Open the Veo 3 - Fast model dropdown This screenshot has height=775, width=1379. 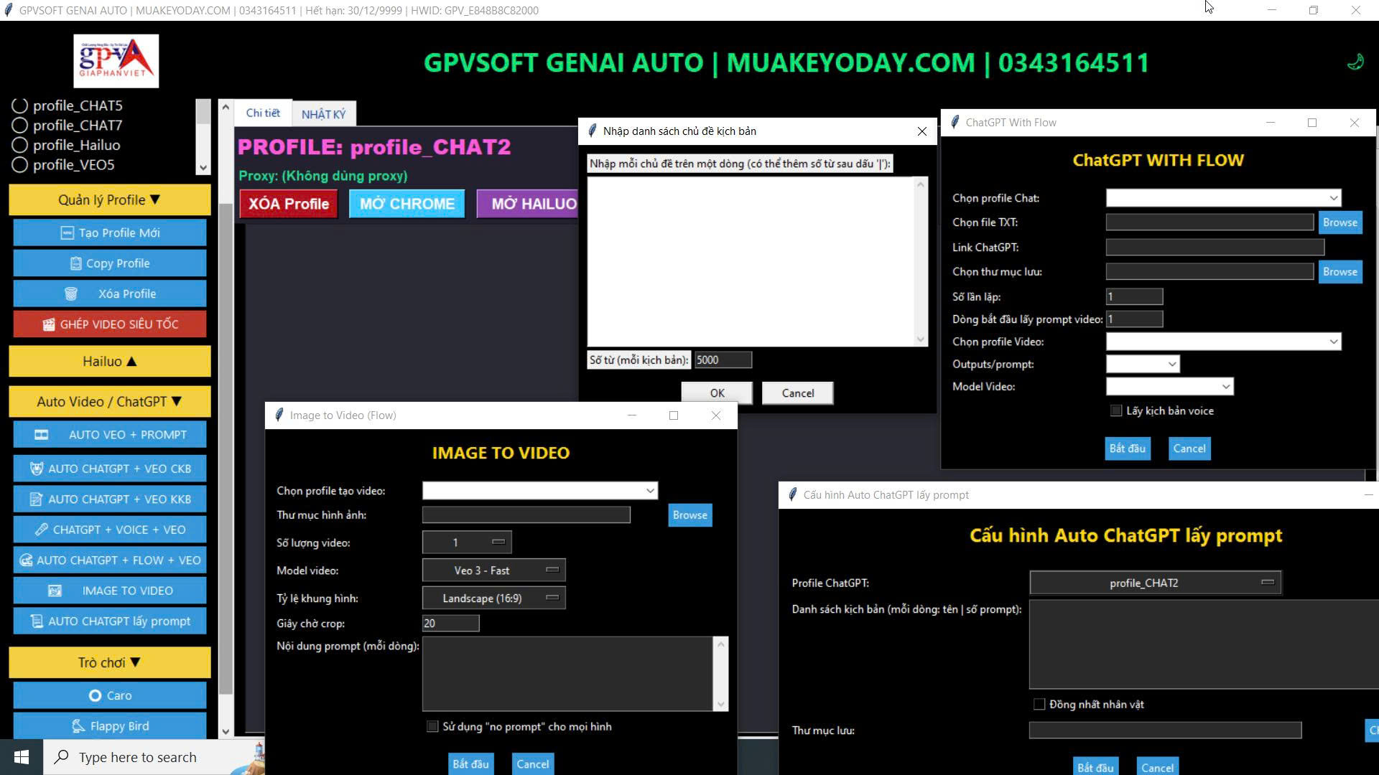pos(494,570)
